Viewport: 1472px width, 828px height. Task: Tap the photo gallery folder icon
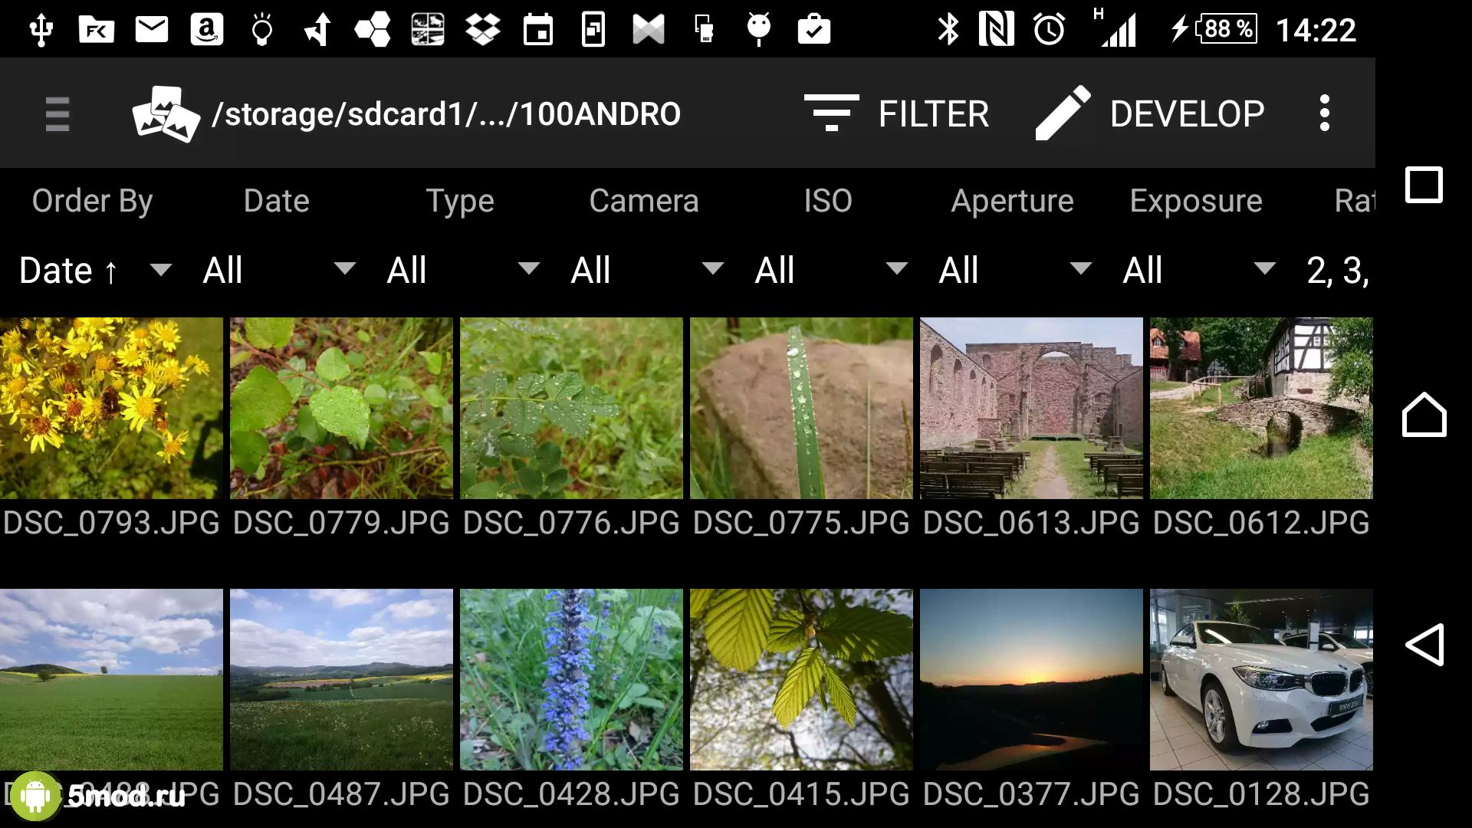(166, 114)
